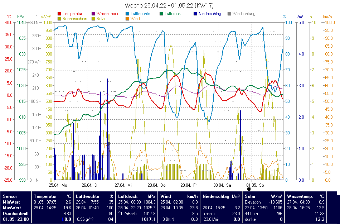Click the 'W/m²' axis unit above the chart

[x=45, y=17]
